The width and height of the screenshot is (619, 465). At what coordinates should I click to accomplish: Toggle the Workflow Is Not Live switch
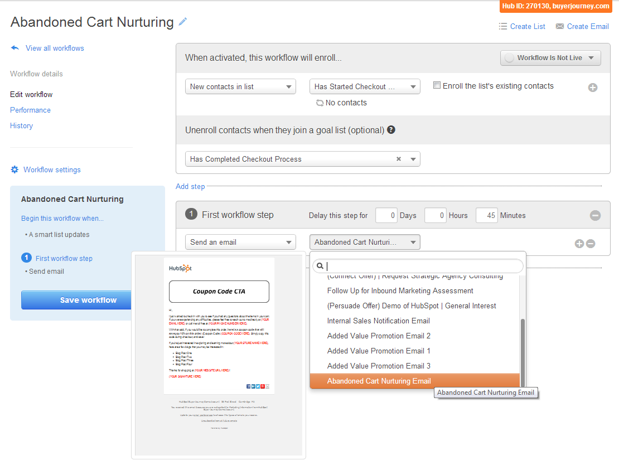(509, 57)
